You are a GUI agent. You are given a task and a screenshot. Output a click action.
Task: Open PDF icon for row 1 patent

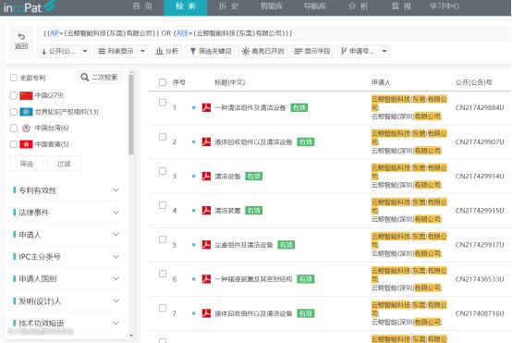click(x=206, y=107)
